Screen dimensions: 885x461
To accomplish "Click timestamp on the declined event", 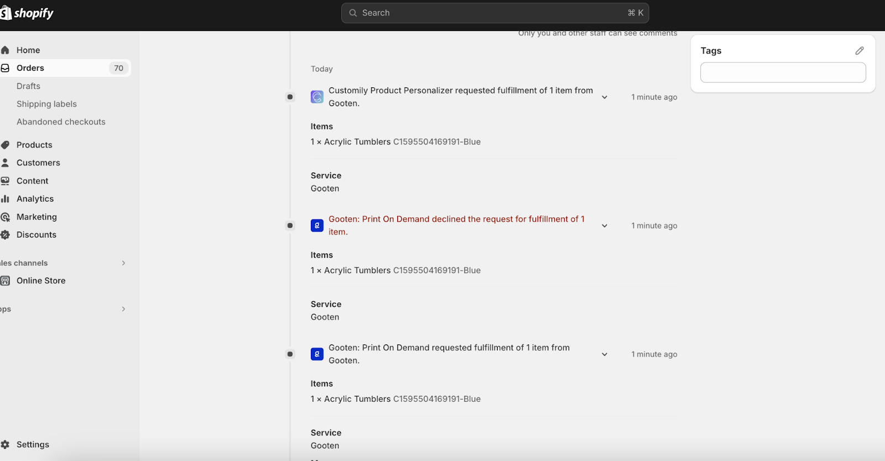I will (654, 226).
